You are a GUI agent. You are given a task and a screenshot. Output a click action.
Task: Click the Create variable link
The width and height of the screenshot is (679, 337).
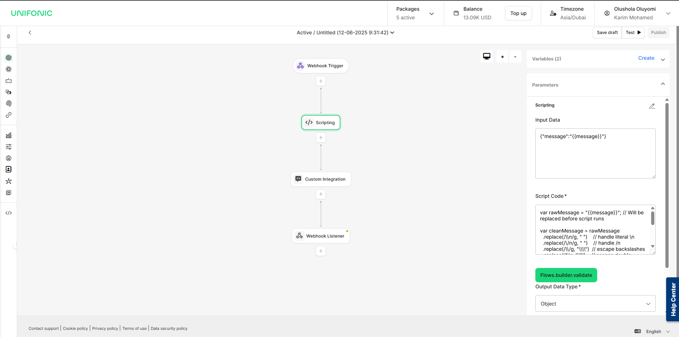coord(646,58)
